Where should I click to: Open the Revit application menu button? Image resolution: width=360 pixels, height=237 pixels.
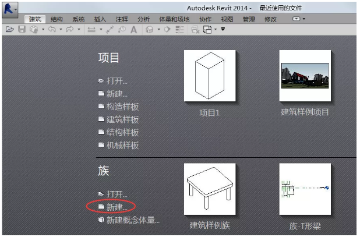click(x=10, y=10)
